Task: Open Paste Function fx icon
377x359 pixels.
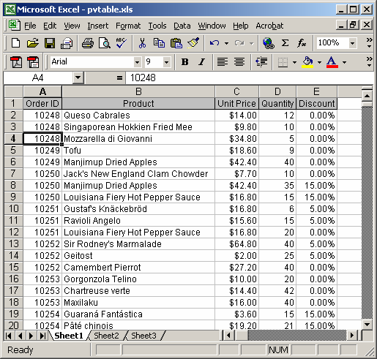Action: 302,43
